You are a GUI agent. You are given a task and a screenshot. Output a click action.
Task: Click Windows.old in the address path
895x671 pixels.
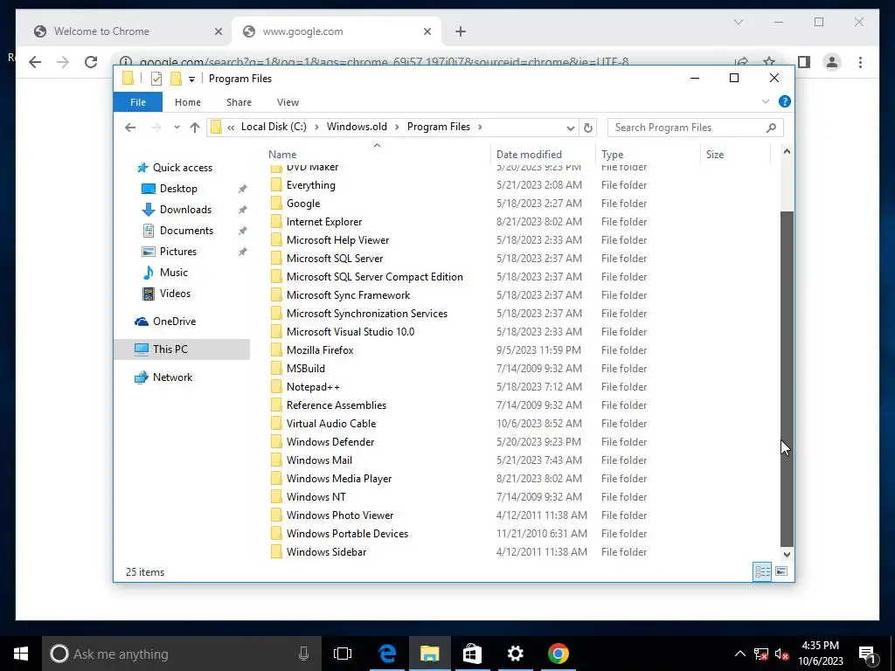point(357,127)
